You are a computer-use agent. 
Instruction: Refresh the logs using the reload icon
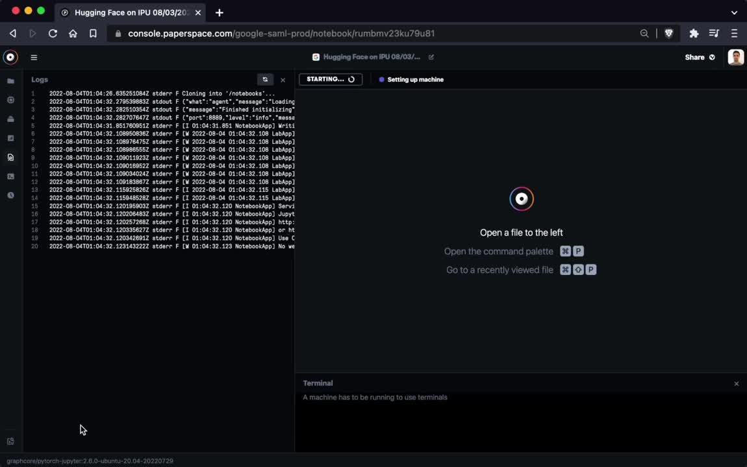(264, 79)
